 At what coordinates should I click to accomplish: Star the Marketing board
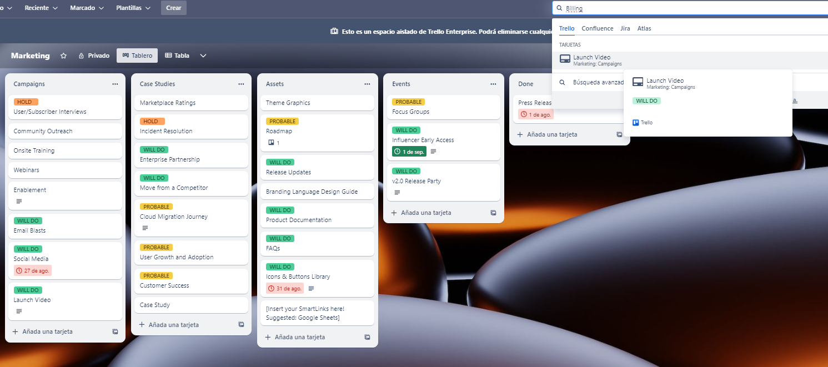(63, 56)
